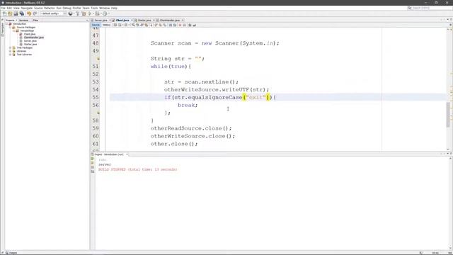Click "BUILD STOPPED" text in Output
Screen dimensions: 453x255
pos(112,169)
